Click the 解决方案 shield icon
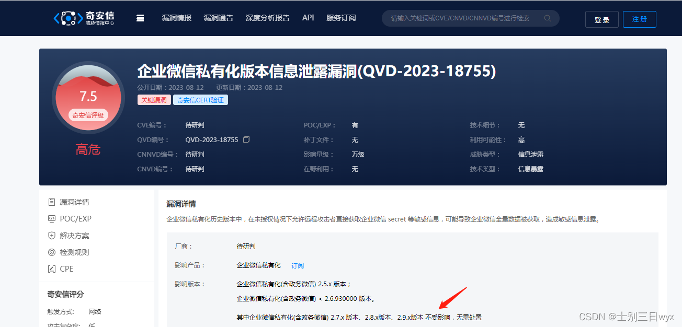The width and height of the screenshot is (682, 327). click(x=52, y=236)
